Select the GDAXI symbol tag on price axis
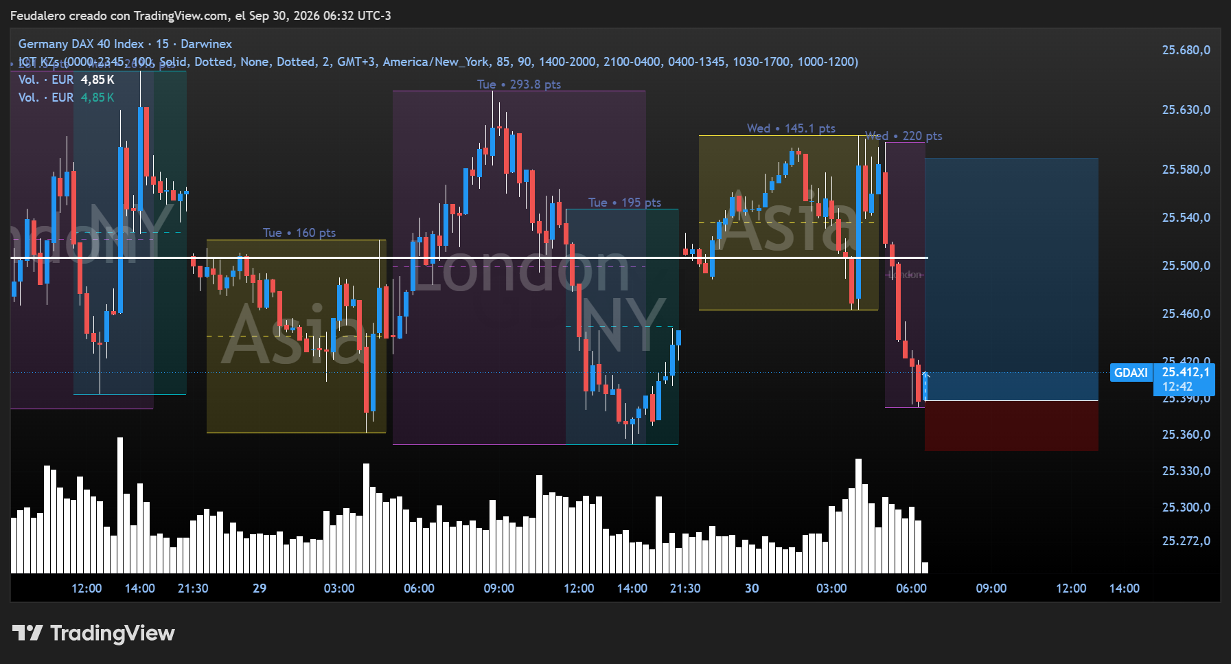 (x=1131, y=373)
